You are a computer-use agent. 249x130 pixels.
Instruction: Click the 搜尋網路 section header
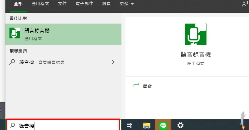18,51
